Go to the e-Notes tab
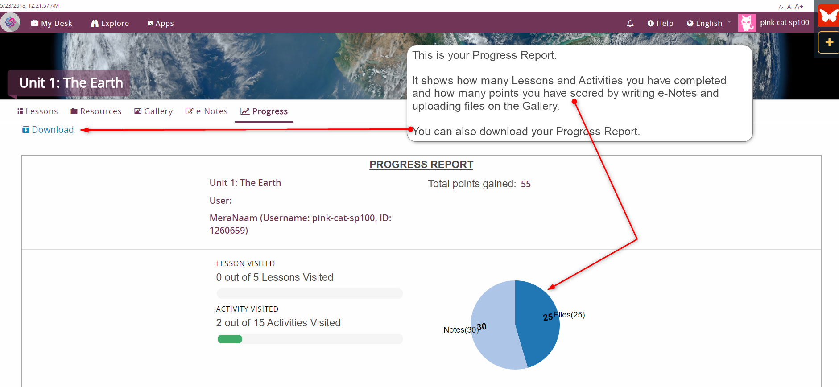Screen dimensions: 839x387 (x=207, y=111)
